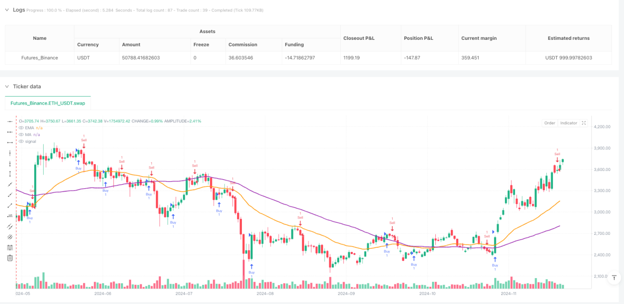Enter fullscreen chart mode
This screenshot has width=624, height=304.
584,123
